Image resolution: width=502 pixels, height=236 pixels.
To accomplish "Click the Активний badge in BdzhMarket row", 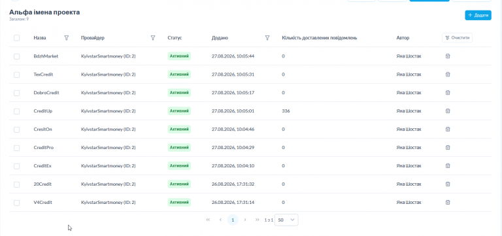I will click(179, 56).
